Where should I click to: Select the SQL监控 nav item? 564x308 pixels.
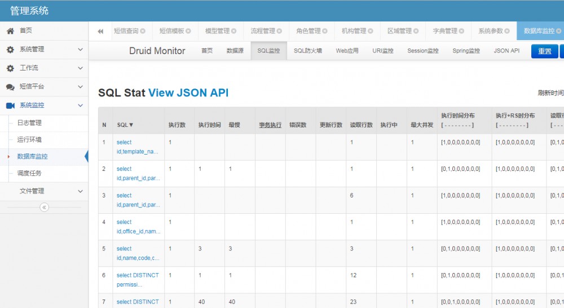point(268,51)
